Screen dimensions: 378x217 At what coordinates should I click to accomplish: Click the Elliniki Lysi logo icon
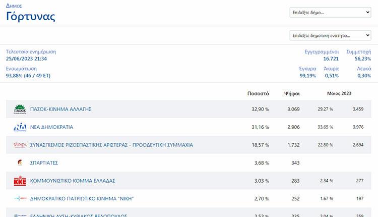click(20, 215)
